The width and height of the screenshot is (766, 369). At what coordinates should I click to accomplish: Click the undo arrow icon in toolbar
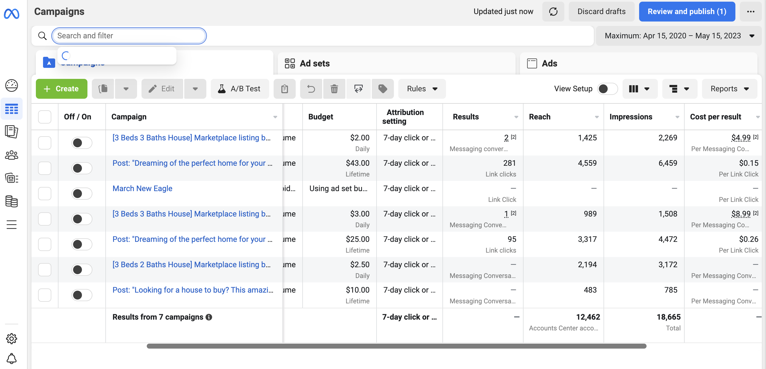coord(311,89)
